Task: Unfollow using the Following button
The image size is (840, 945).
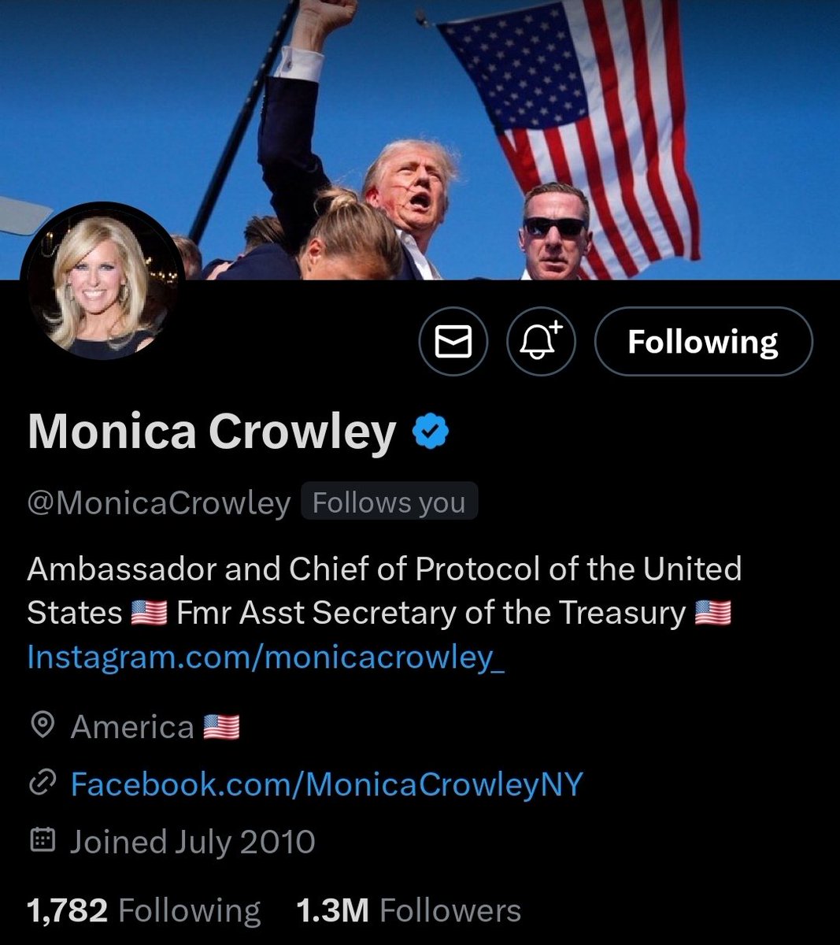Action: click(703, 342)
